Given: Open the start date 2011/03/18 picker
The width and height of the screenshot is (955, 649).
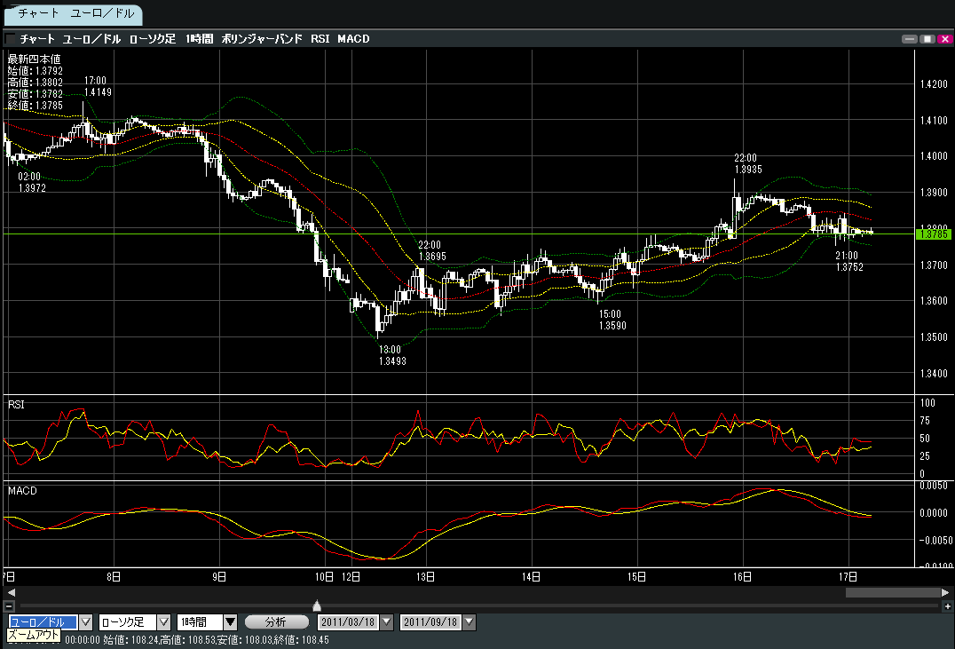Looking at the screenshot, I should [x=386, y=622].
